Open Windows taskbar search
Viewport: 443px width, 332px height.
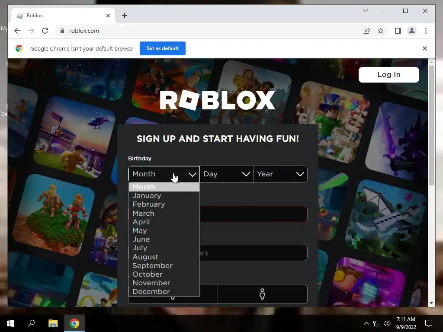31,323
